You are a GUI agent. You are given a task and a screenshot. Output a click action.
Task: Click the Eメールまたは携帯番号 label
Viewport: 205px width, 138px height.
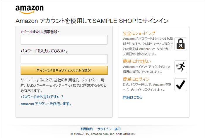pyautogui.click(x=40, y=32)
